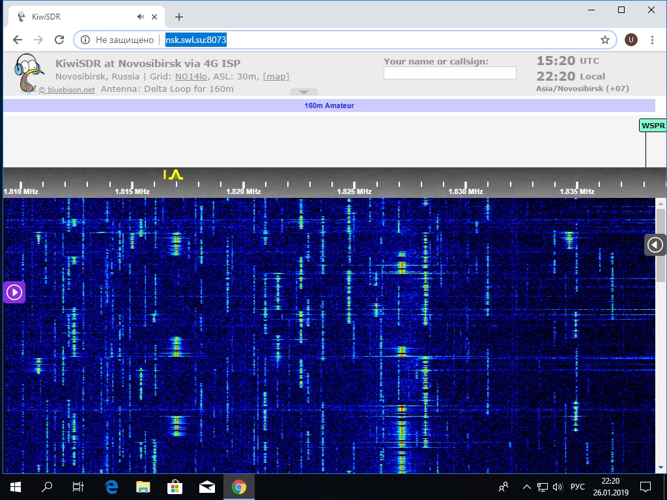Image resolution: width=667 pixels, height=500 pixels.
Task: Switch input language from РУС
Action: 577,486
